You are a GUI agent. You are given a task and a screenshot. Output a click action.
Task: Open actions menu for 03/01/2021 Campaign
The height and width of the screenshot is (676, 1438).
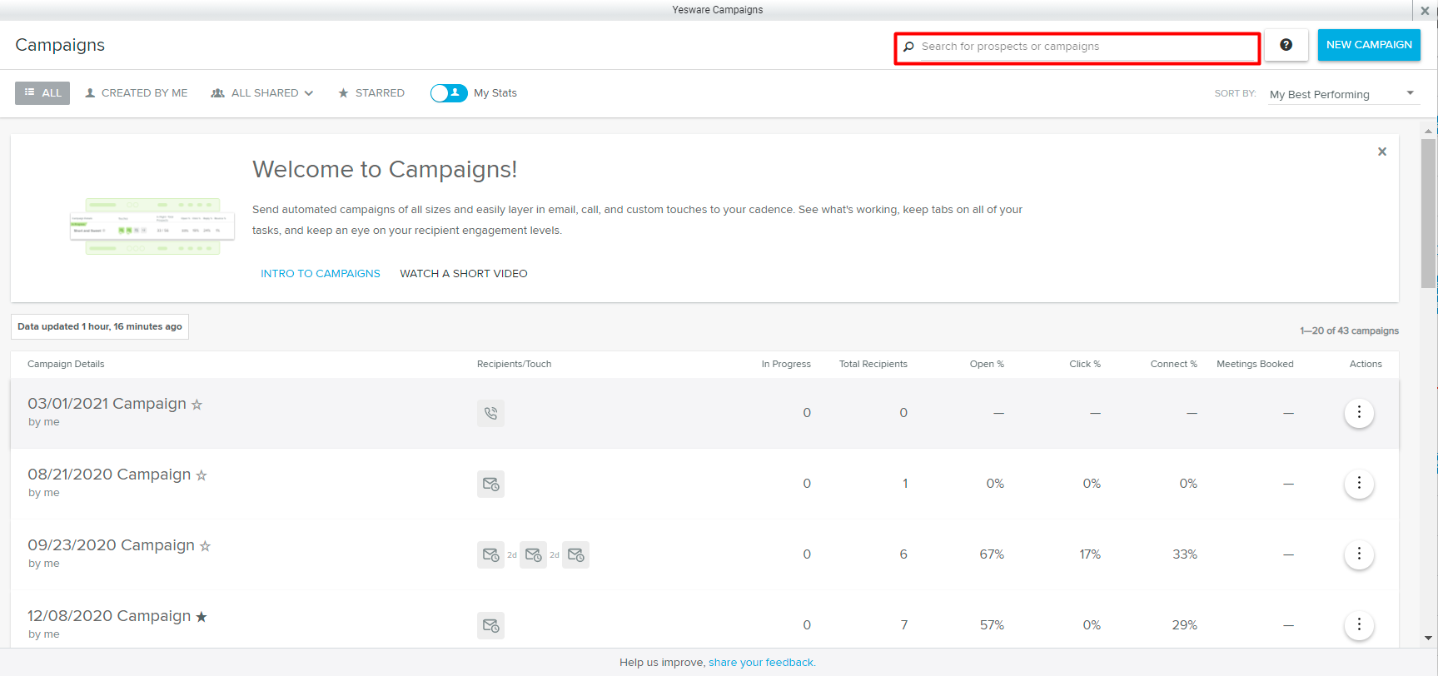[x=1359, y=413]
